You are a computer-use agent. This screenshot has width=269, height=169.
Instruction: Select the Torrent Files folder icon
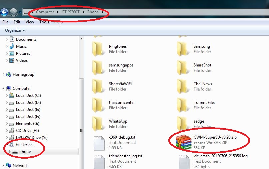(x=182, y=105)
